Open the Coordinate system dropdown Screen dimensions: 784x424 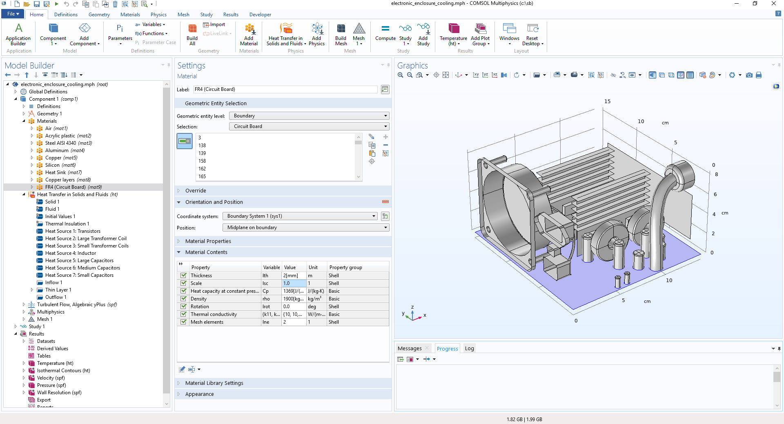coord(300,216)
